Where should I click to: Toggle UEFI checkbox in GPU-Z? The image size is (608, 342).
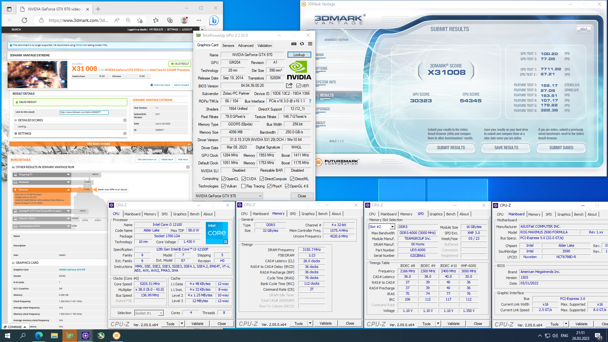[x=298, y=86]
